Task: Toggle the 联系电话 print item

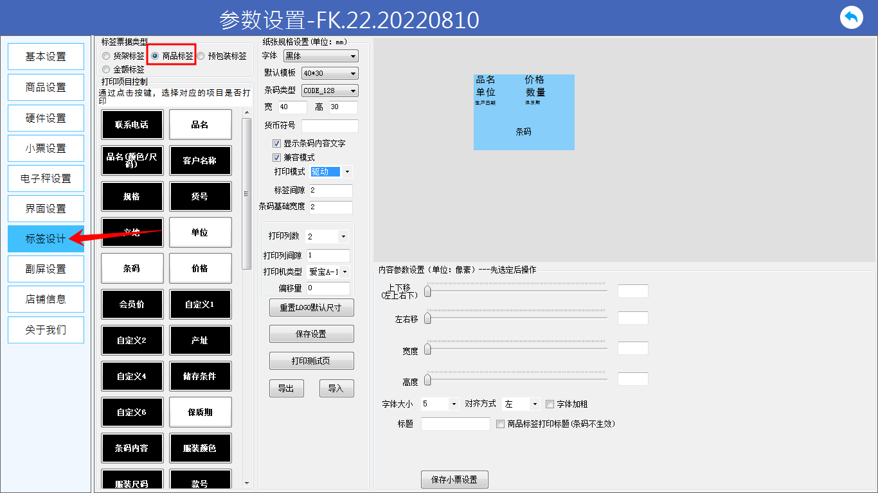Action: click(x=132, y=125)
